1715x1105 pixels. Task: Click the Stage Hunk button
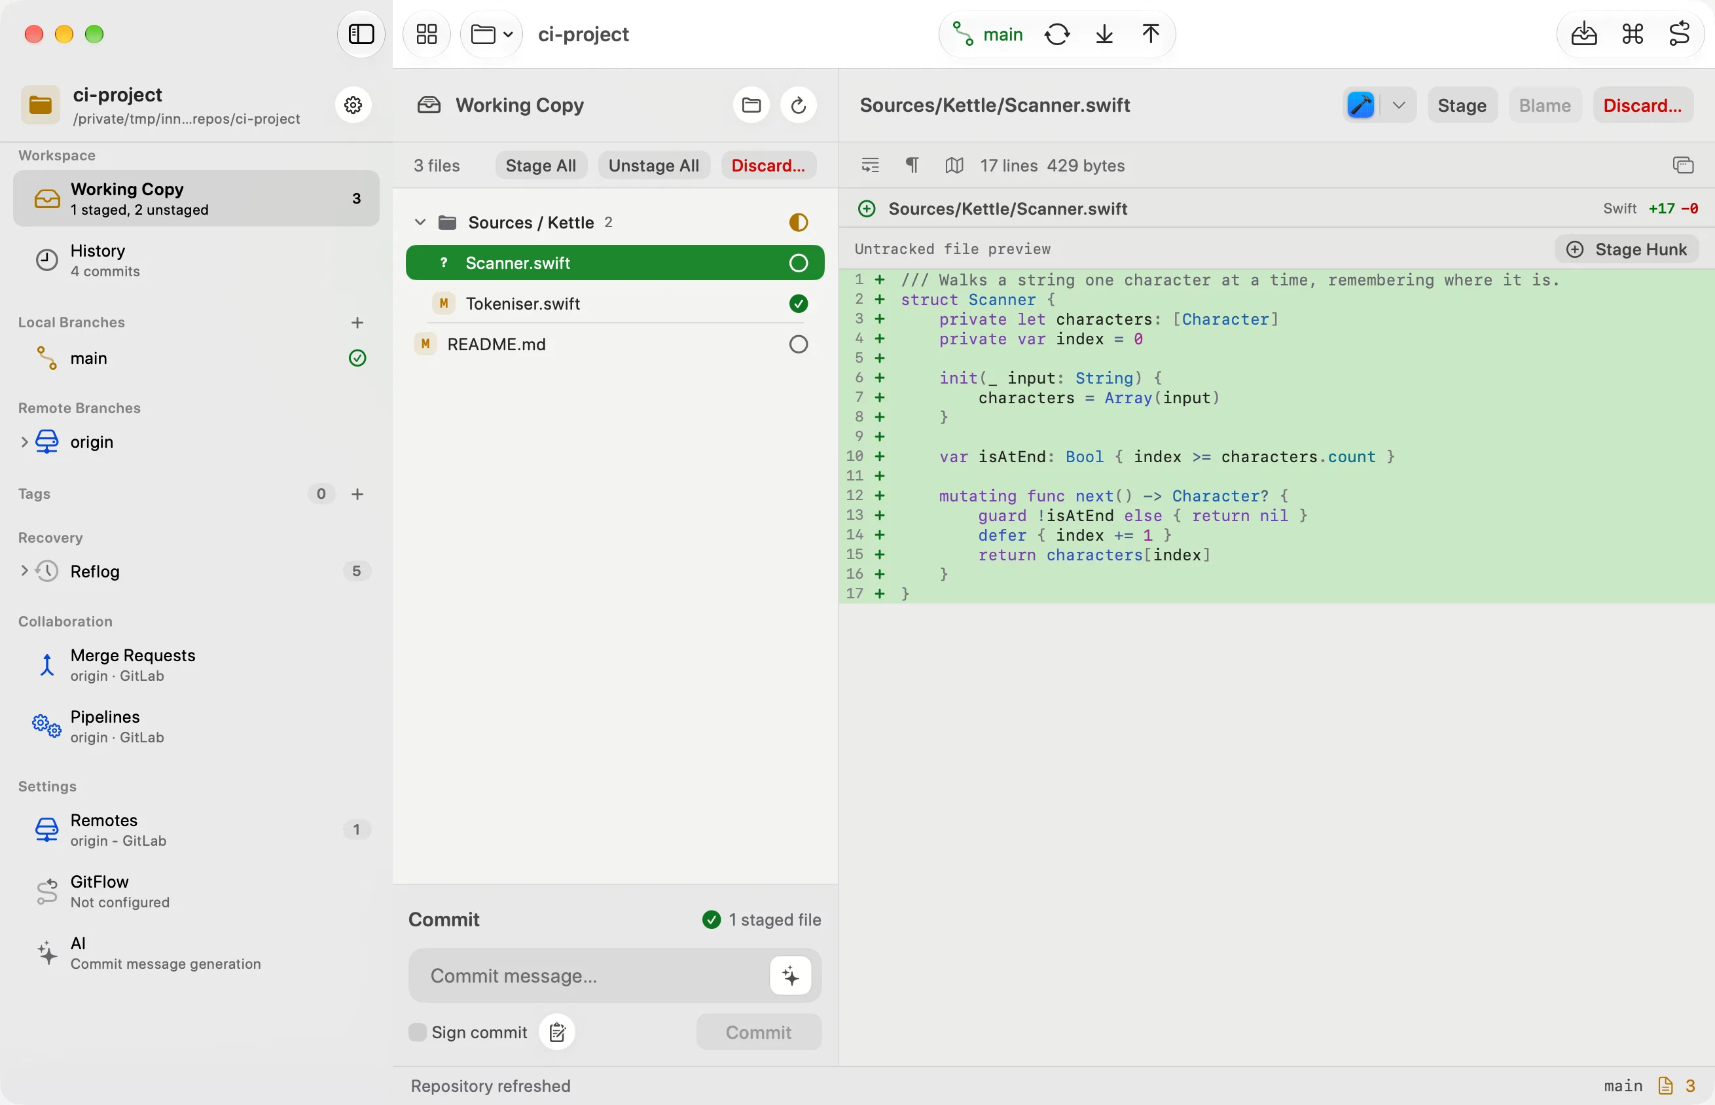pyautogui.click(x=1626, y=249)
